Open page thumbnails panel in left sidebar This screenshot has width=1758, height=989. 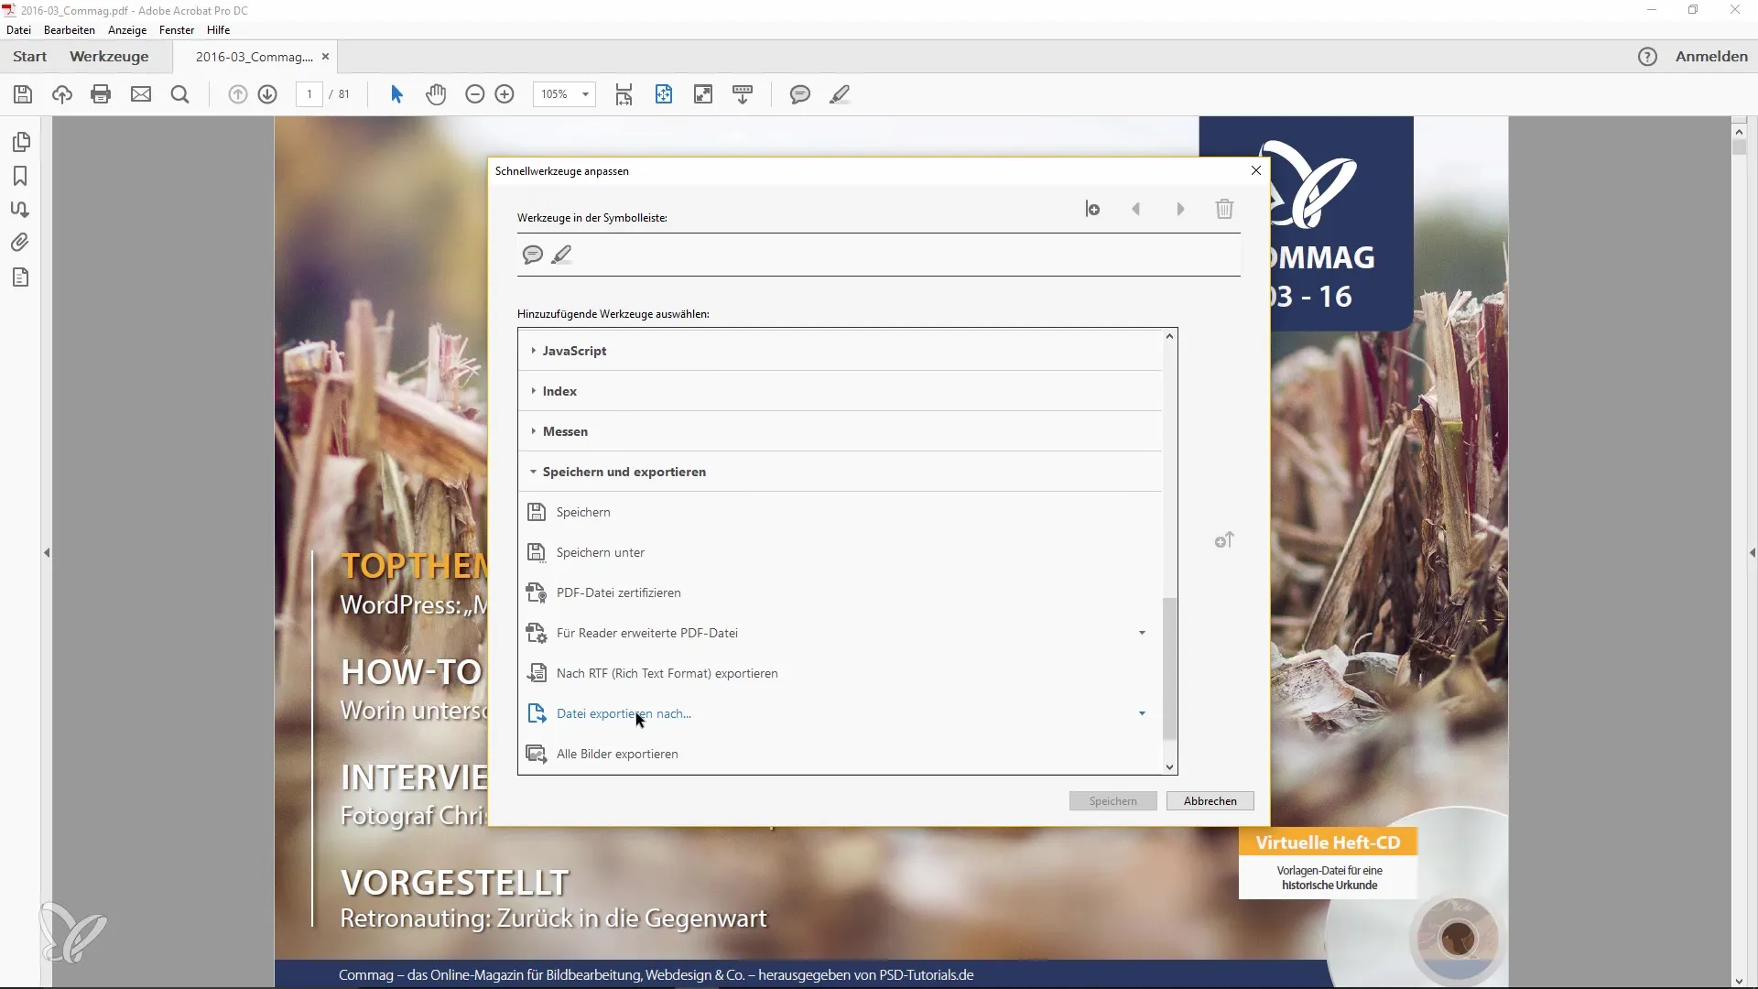pos(21,142)
